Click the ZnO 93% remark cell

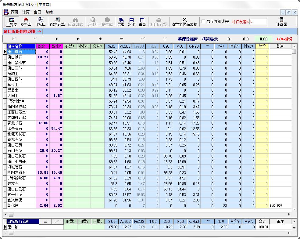[x=280, y=205]
